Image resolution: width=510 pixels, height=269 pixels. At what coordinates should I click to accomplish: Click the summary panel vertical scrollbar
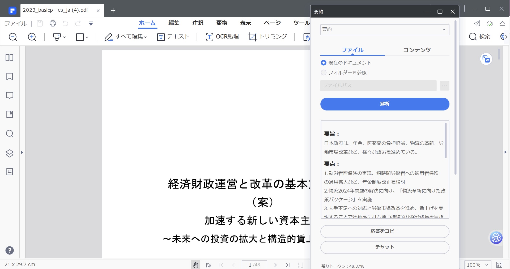pyautogui.click(x=455, y=97)
